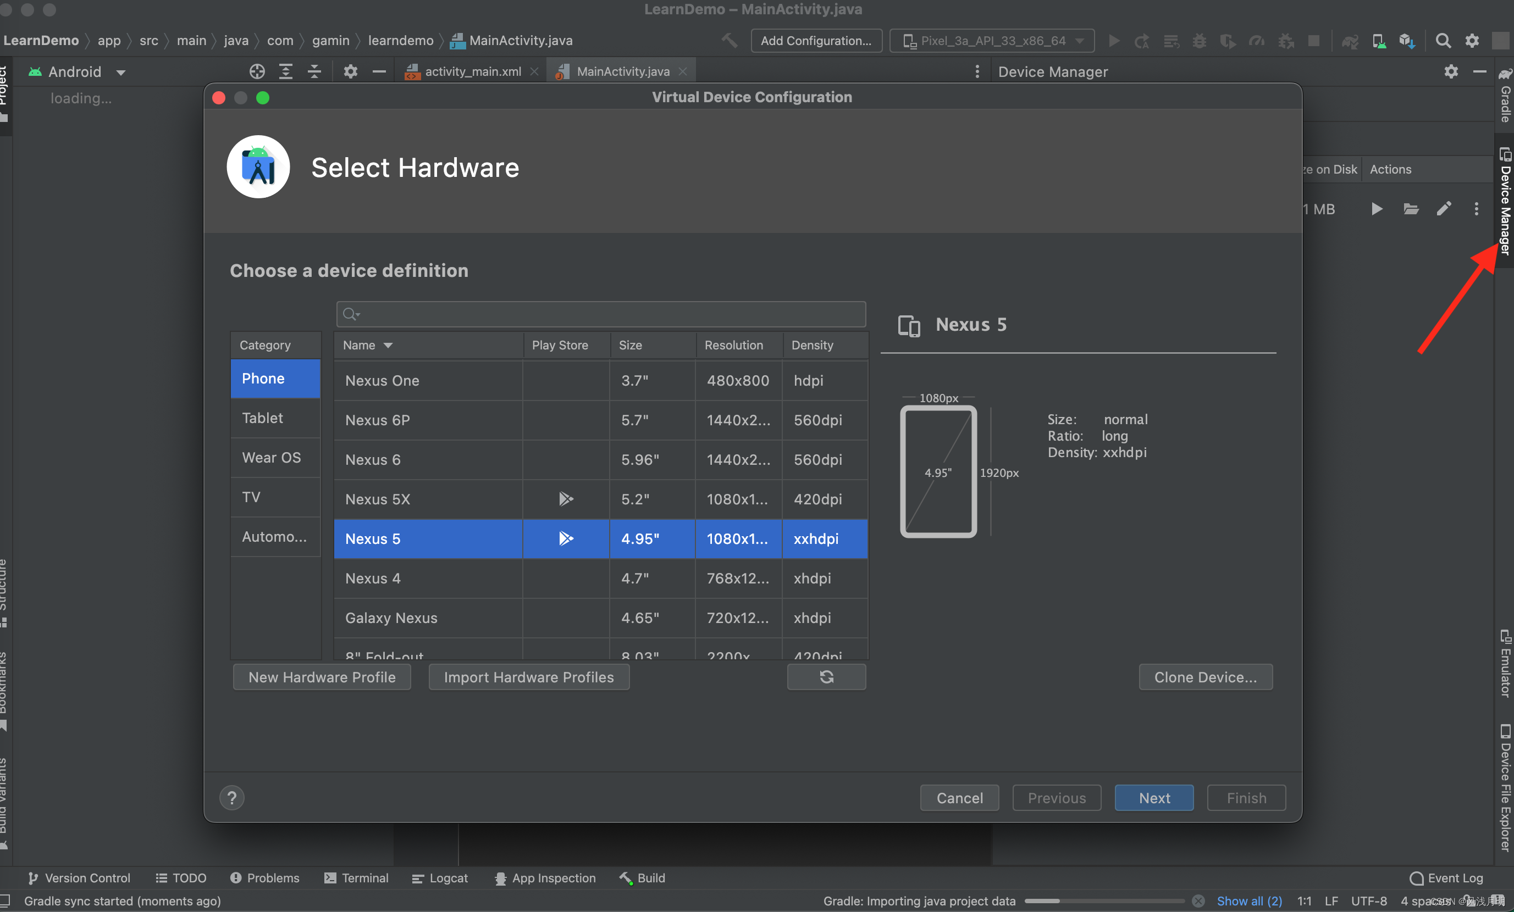
Task: Open the Device File Explorer side tab
Action: coord(1505,788)
